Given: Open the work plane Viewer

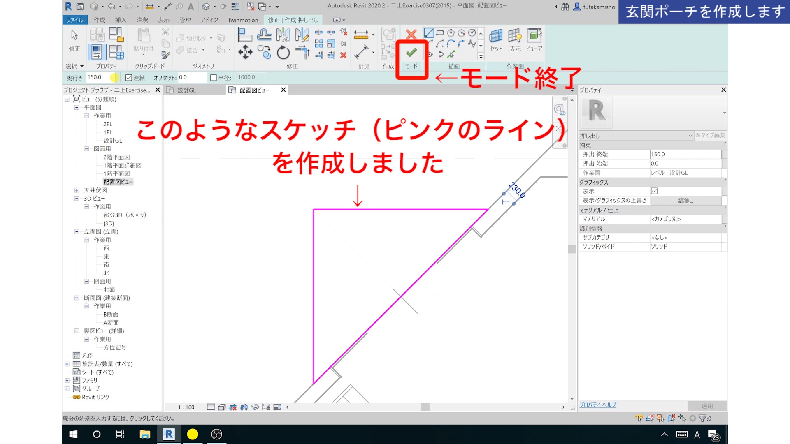Looking at the screenshot, I should [534, 36].
